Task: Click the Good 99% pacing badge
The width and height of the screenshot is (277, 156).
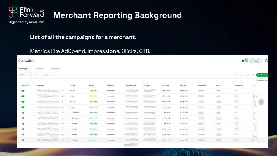Action: point(93,140)
